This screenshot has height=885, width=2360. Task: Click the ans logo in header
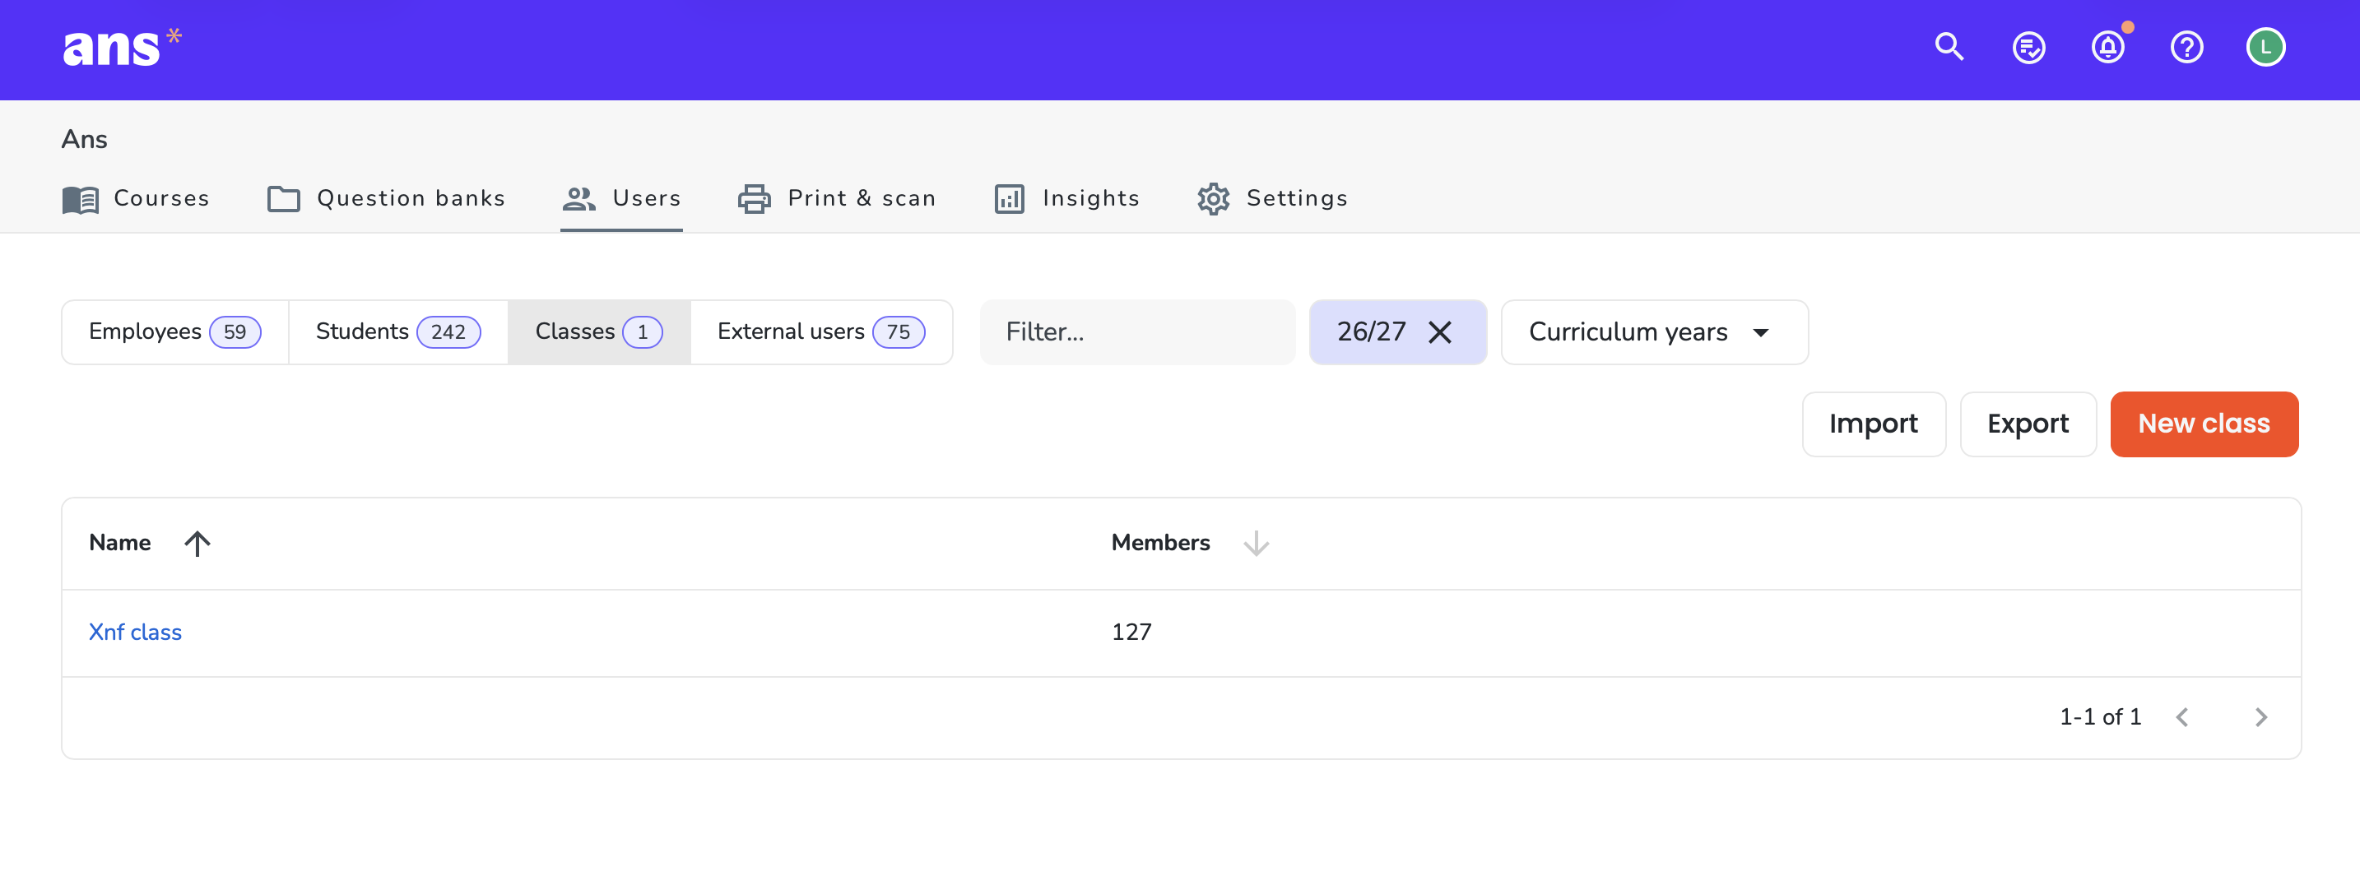pos(122,47)
